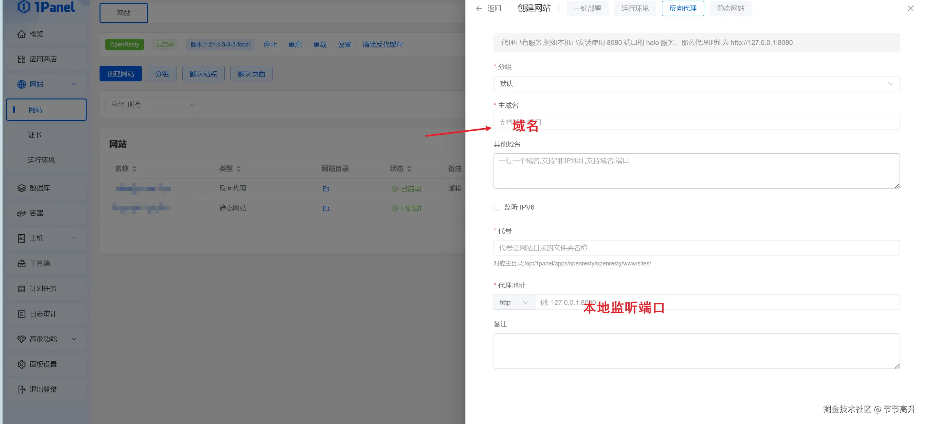Click the 工具箱 toolbox icon
The width and height of the screenshot is (926, 424).
pyautogui.click(x=22, y=264)
